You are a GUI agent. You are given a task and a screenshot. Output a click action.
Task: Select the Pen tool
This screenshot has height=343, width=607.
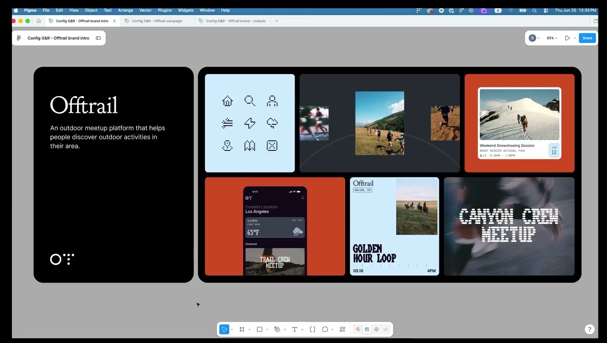(x=277, y=329)
